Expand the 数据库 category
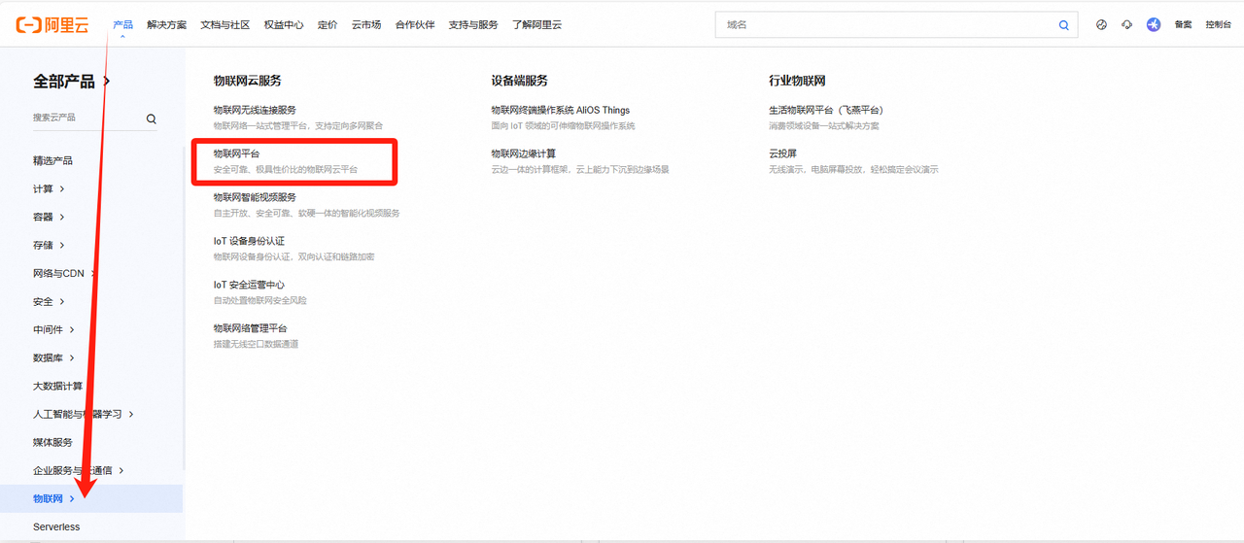This screenshot has height=543, width=1244. pos(53,357)
